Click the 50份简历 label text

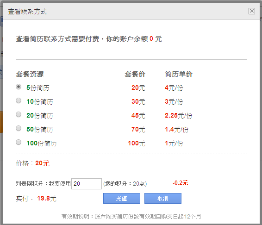click(40, 129)
